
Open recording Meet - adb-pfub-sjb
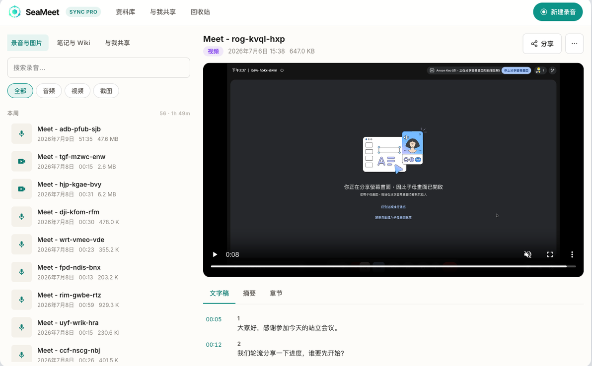(98, 133)
